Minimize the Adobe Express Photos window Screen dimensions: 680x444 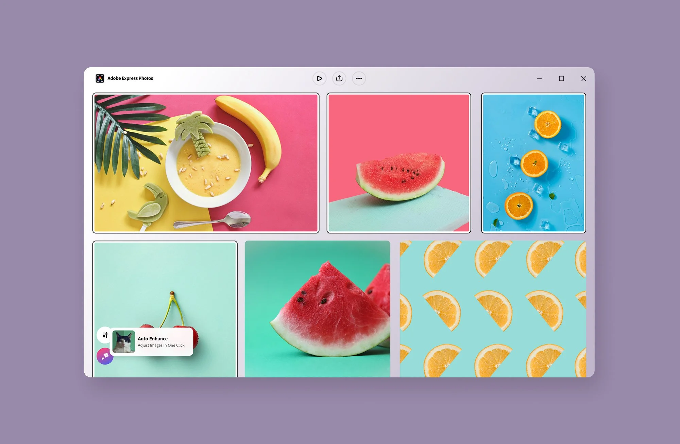[539, 78]
